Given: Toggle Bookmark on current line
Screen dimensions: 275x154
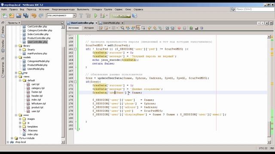Looking at the screenshot, I should click(x=160, y=28).
